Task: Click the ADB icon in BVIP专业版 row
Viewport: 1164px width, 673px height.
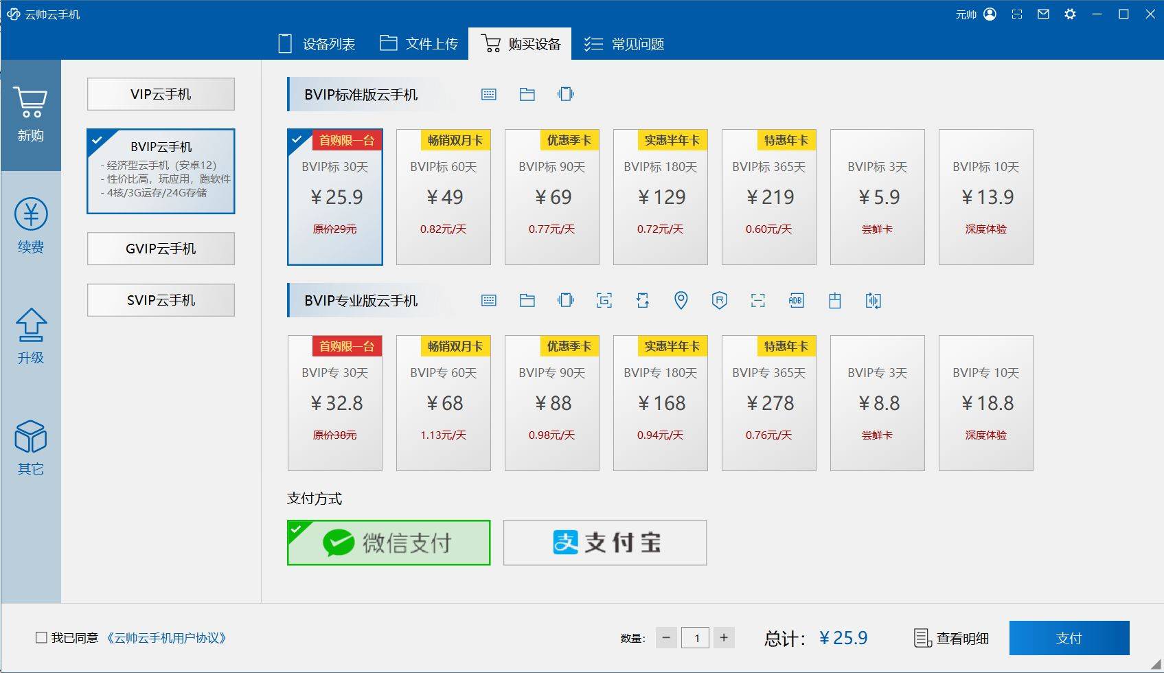Action: click(796, 300)
